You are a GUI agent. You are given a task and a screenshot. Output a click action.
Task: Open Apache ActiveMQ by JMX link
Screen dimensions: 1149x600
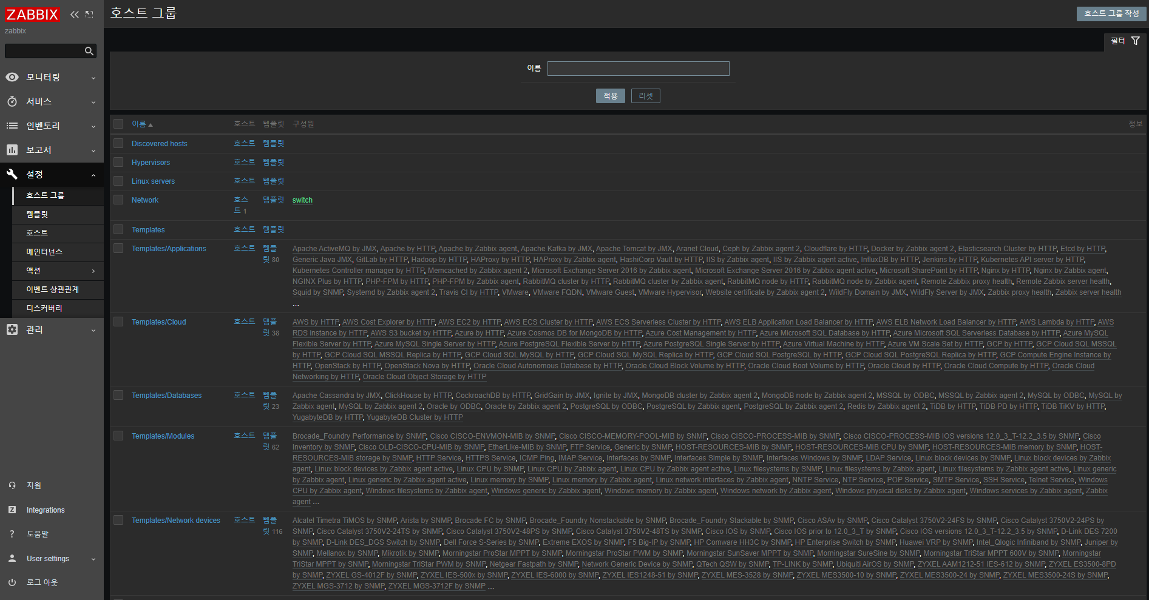(334, 249)
